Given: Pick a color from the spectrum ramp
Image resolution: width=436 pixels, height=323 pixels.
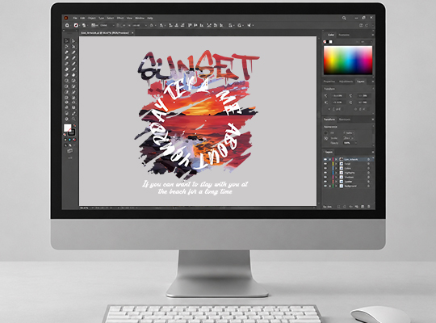Looking at the screenshot, I should [x=348, y=61].
